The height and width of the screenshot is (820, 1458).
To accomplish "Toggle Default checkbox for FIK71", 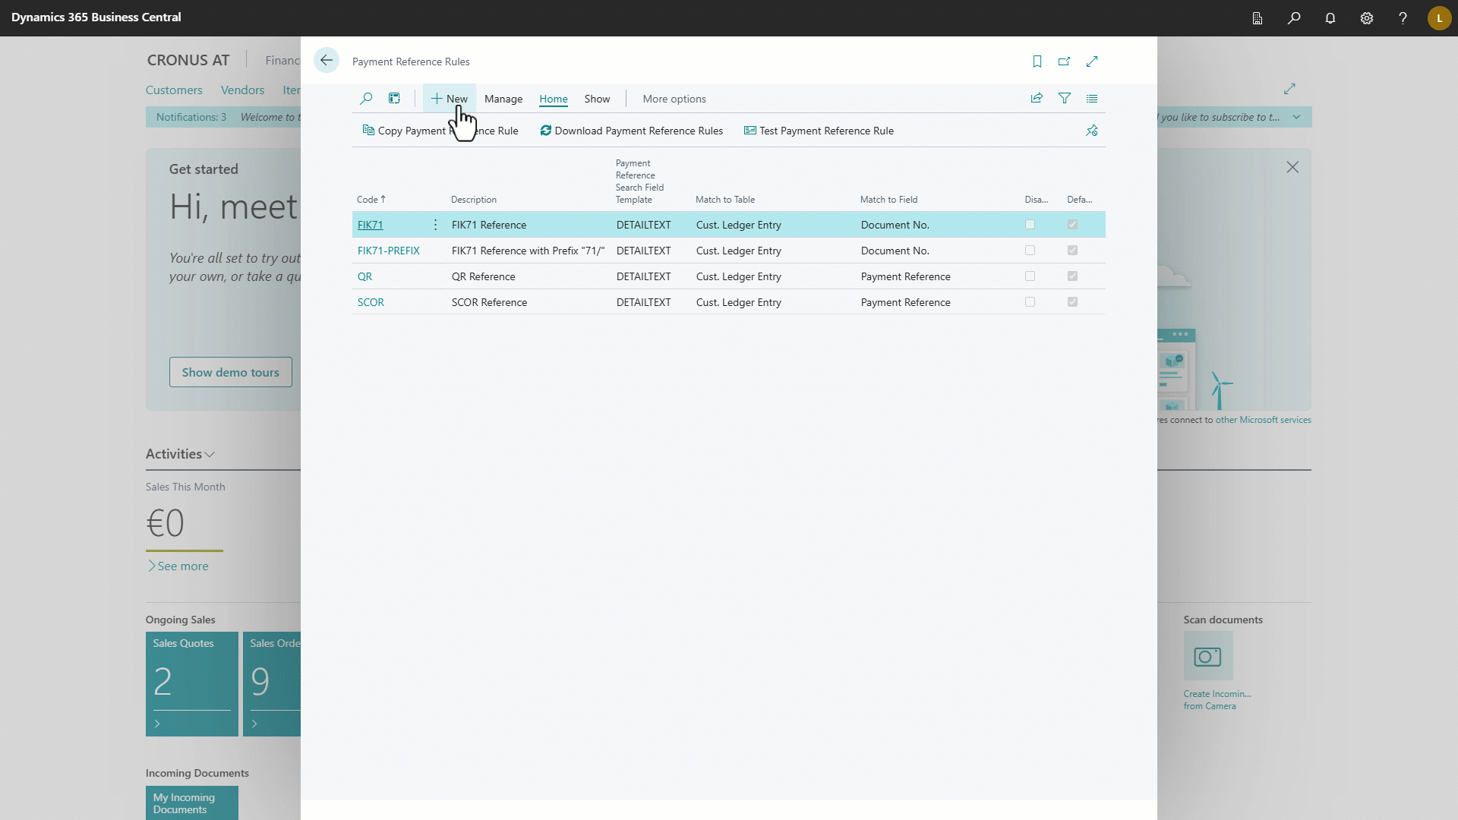I will 1072,225.
